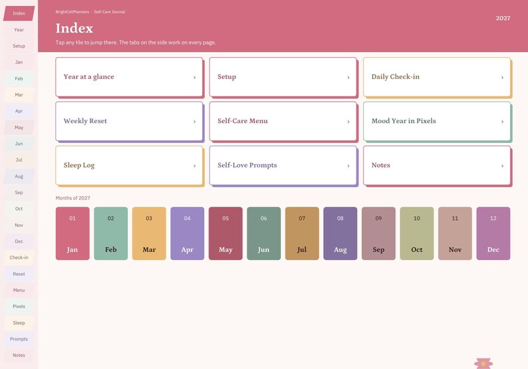Viewport: 528px width, 369px height.
Task: Go to the 09 Sep month card
Action: click(x=378, y=233)
